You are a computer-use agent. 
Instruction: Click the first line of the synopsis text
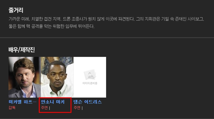[106, 19]
